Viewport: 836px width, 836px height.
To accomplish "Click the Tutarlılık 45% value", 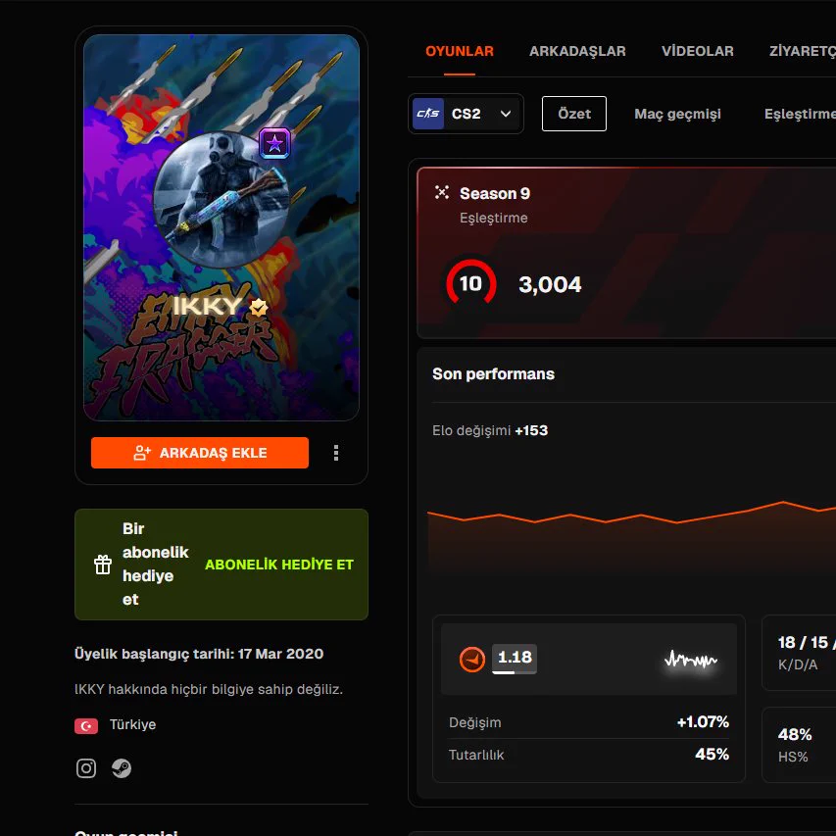I will (x=712, y=754).
